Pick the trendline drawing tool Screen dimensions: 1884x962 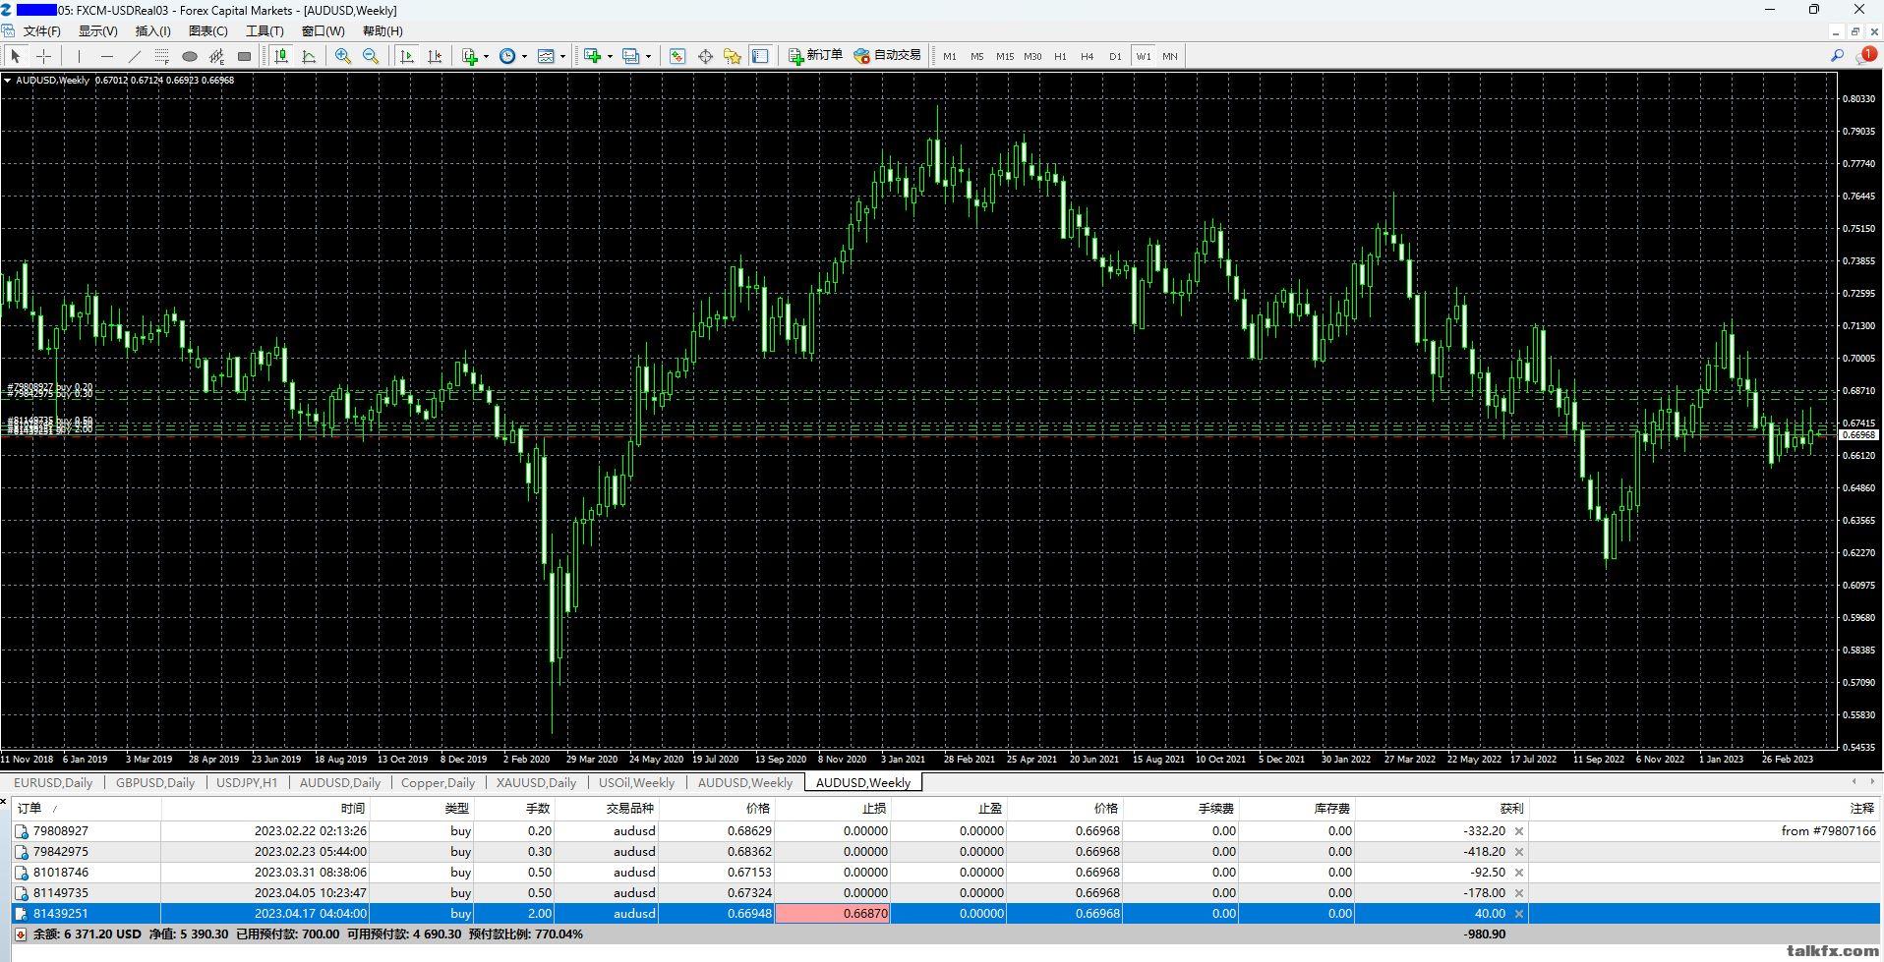click(135, 56)
